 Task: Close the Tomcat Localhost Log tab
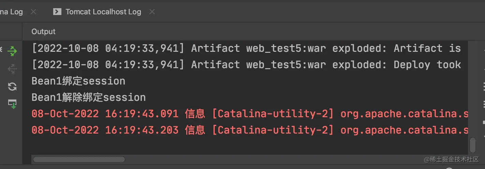152,12
